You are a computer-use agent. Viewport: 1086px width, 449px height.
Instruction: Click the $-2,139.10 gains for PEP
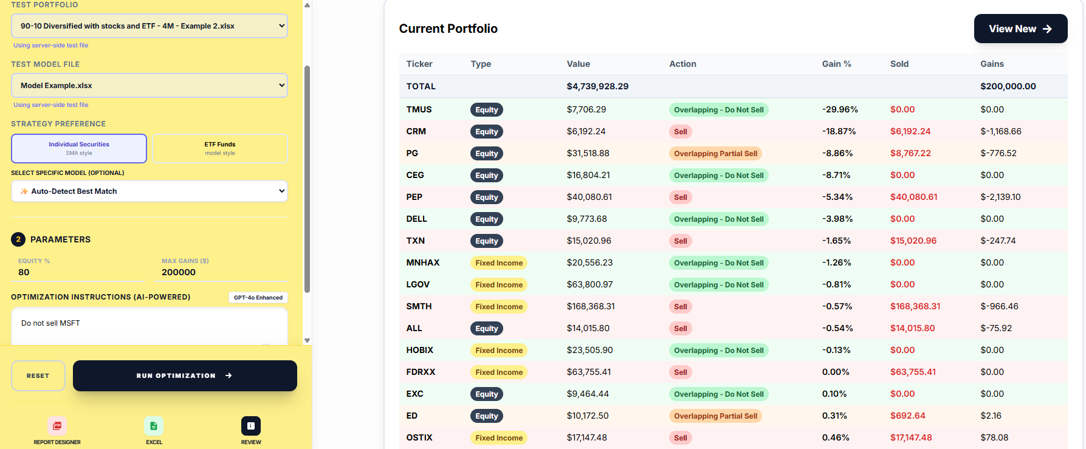click(x=1000, y=197)
